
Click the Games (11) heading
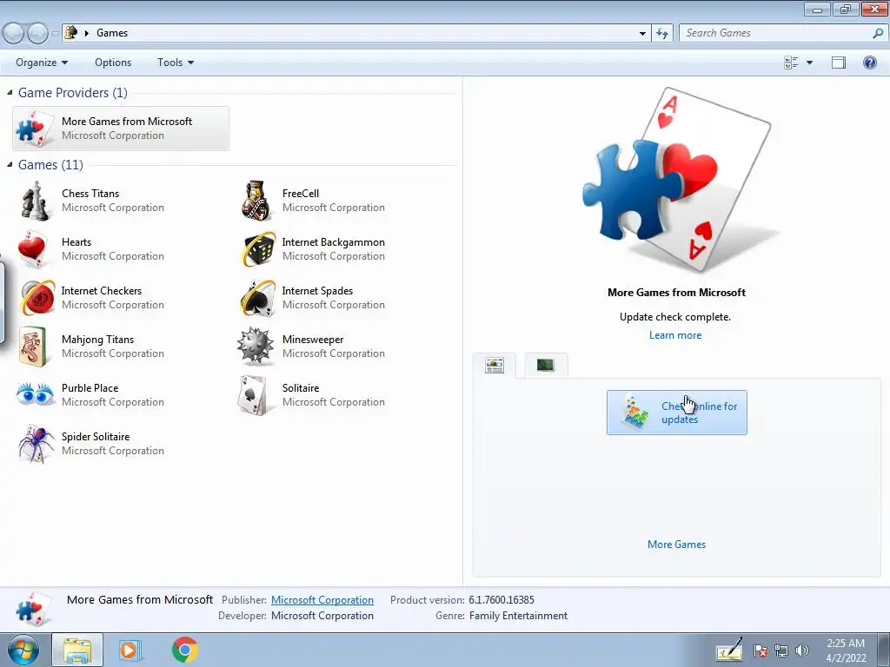pyautogui.click(x=50, y=164)
